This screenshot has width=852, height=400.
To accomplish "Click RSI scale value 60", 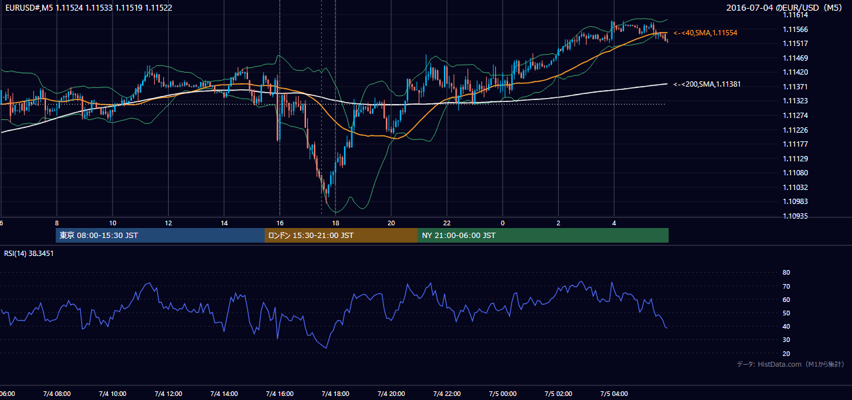I will pos(787,300).
